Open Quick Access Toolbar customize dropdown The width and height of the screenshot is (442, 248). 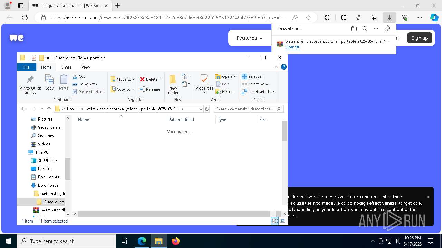click(48, 58)
